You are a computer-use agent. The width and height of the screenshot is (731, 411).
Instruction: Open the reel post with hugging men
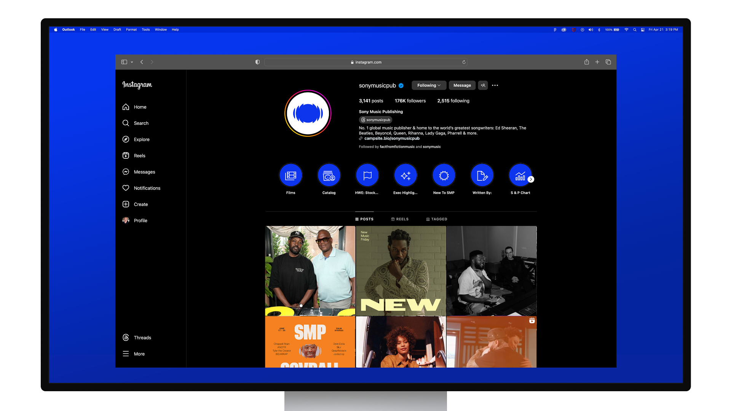[x=492, y=342]
